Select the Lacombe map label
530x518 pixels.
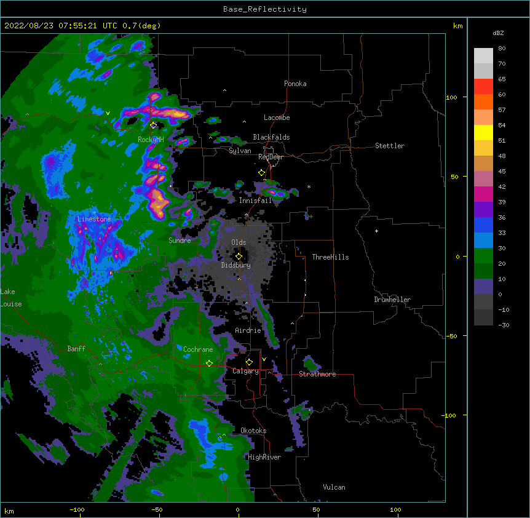pyautogui.click(x=277, y=118)
